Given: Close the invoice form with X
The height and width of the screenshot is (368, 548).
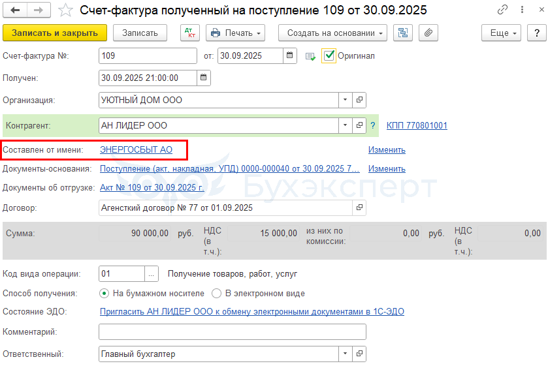Looking at the screenshot, I should 541,10.
